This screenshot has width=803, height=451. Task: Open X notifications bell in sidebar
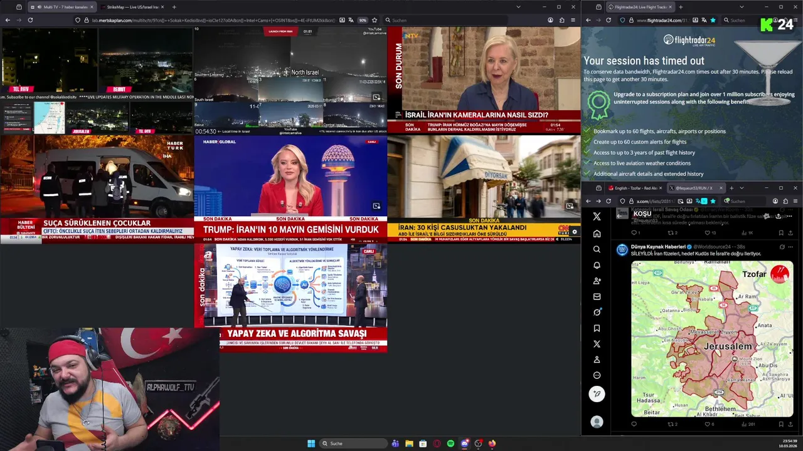[597, 265]
